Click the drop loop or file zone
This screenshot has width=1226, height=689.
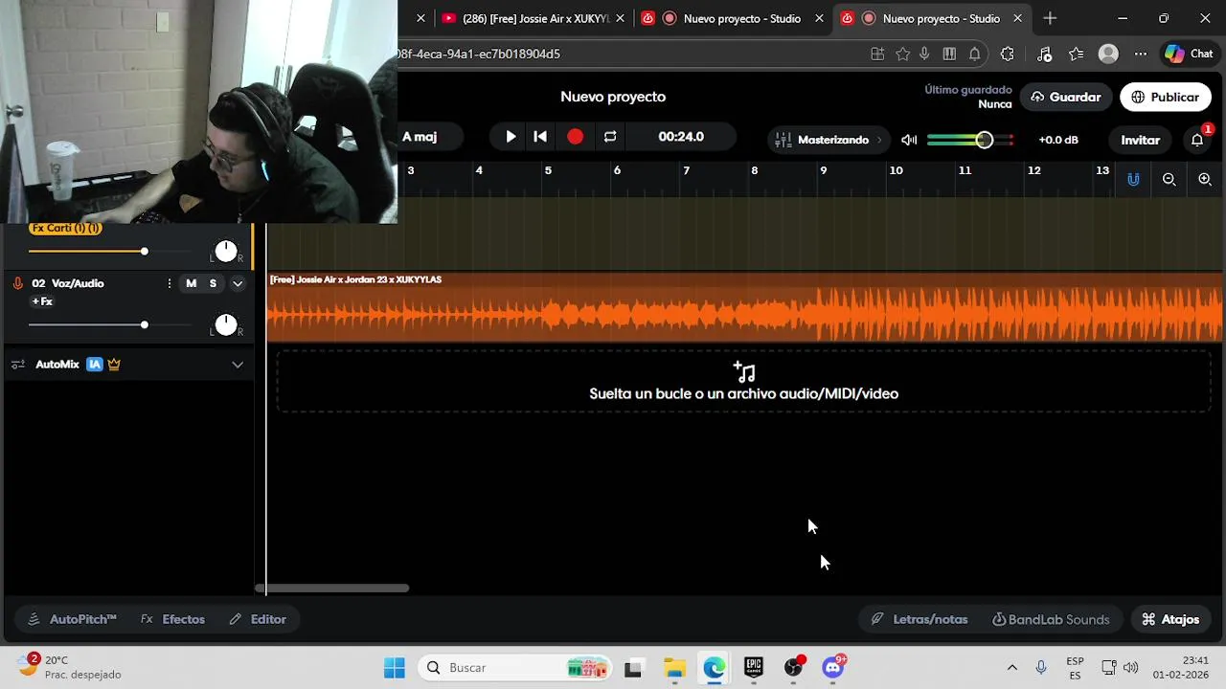coord(744,382)
